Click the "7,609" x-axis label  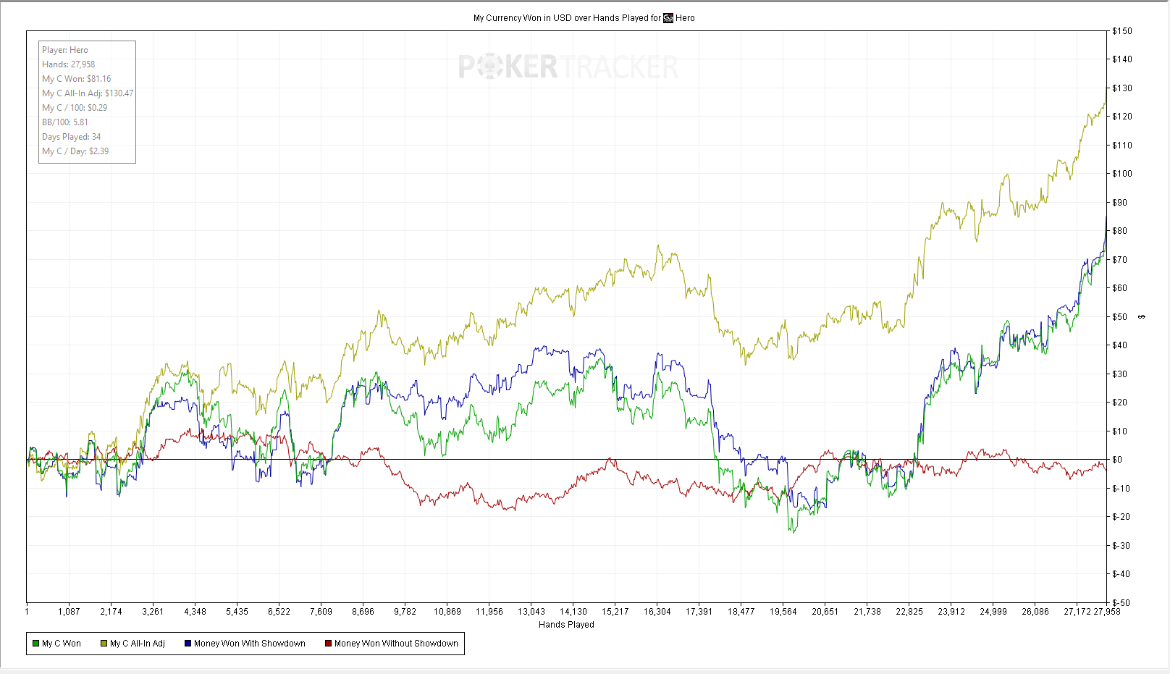[321, 612]
